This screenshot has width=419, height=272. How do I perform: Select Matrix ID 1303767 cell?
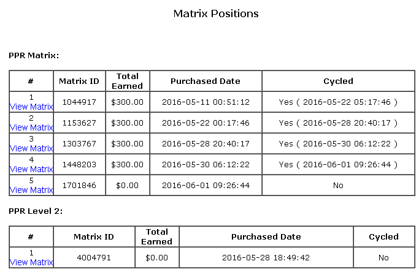79,144
